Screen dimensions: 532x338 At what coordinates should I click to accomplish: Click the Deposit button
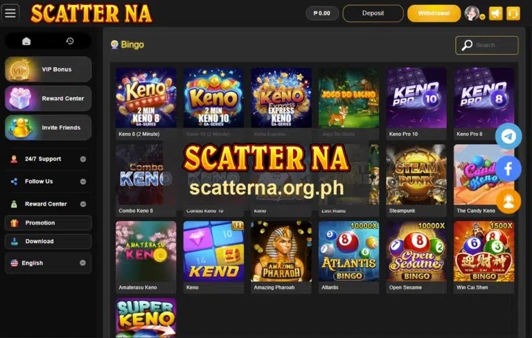(x=373, y=13)
